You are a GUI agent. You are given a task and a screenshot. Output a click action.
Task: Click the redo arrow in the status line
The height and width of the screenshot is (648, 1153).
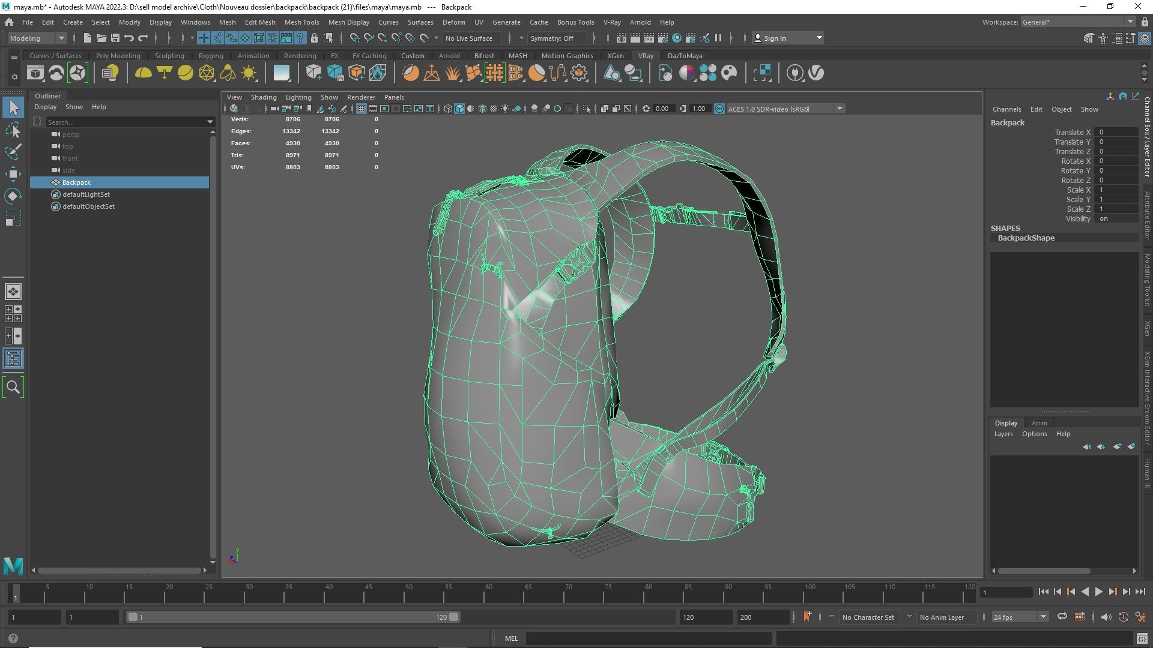click(x=143, y=38)
